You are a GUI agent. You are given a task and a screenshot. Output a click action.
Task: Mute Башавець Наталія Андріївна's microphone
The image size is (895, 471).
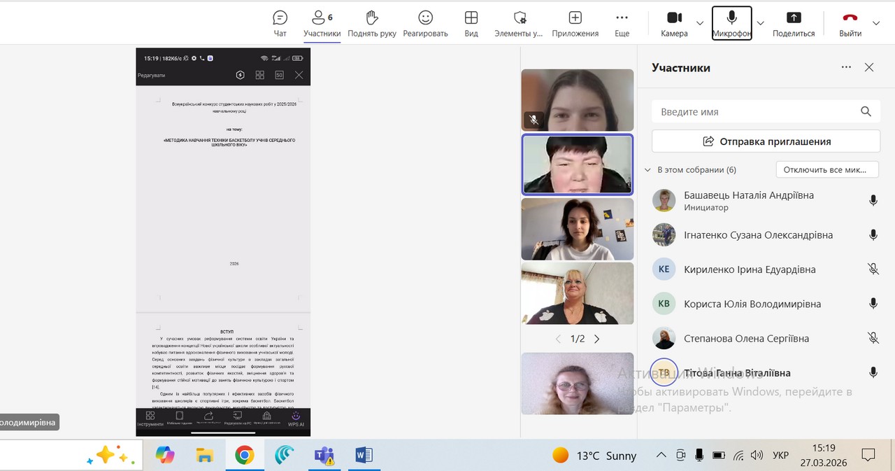click(x=873, y=201)
